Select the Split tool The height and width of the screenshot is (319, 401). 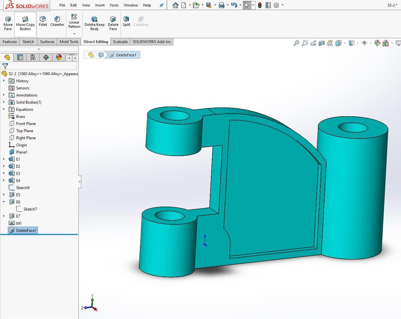tap(126, 21)
